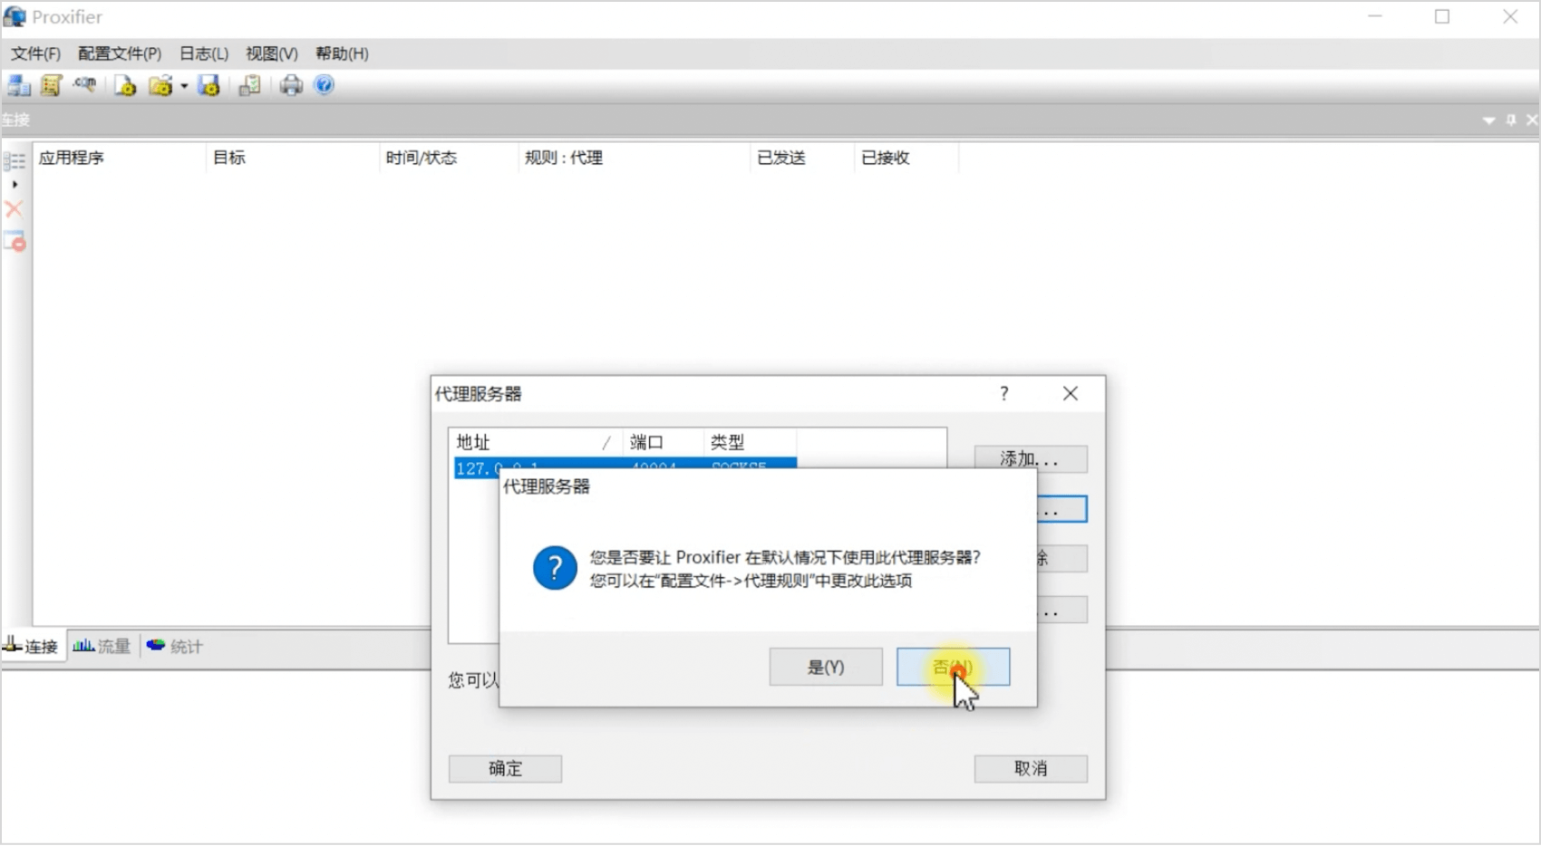Click the blue help question toolbar icon
The image size is (1541, 846).
[324, 85]
